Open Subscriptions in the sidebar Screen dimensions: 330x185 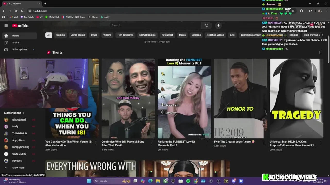click(x=20, y=49)
